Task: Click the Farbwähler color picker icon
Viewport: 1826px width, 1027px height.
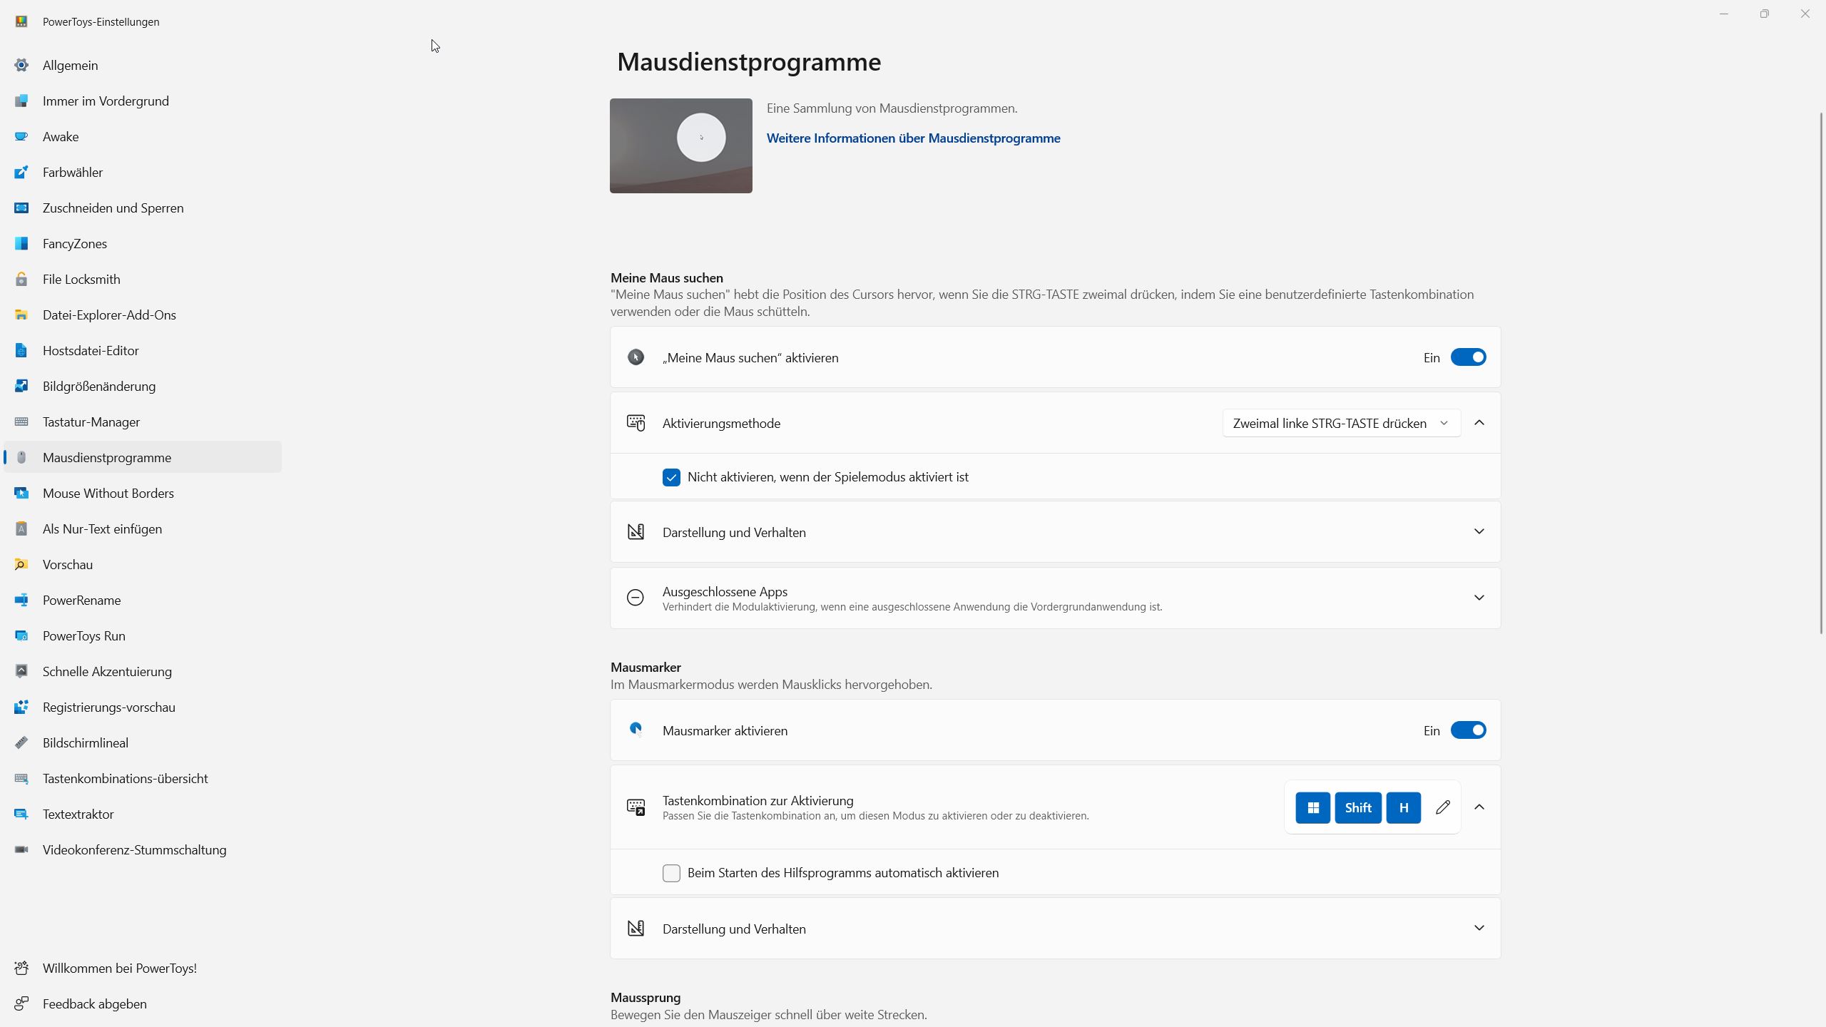Action: (21, 172)
